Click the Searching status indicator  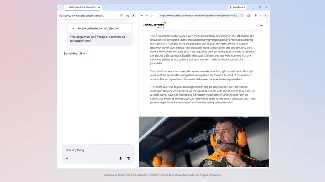[x=75, y=54]
